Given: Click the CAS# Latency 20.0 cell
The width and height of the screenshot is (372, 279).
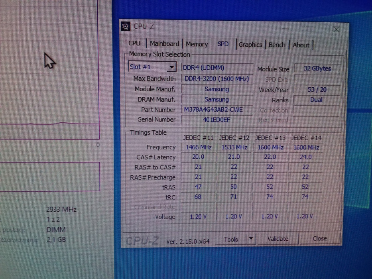Looking at the screenshot, I should pyautogui.click(x=198, y=157).
